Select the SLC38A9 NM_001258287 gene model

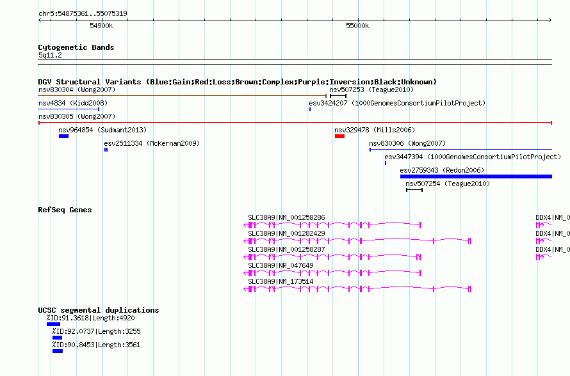332,257
